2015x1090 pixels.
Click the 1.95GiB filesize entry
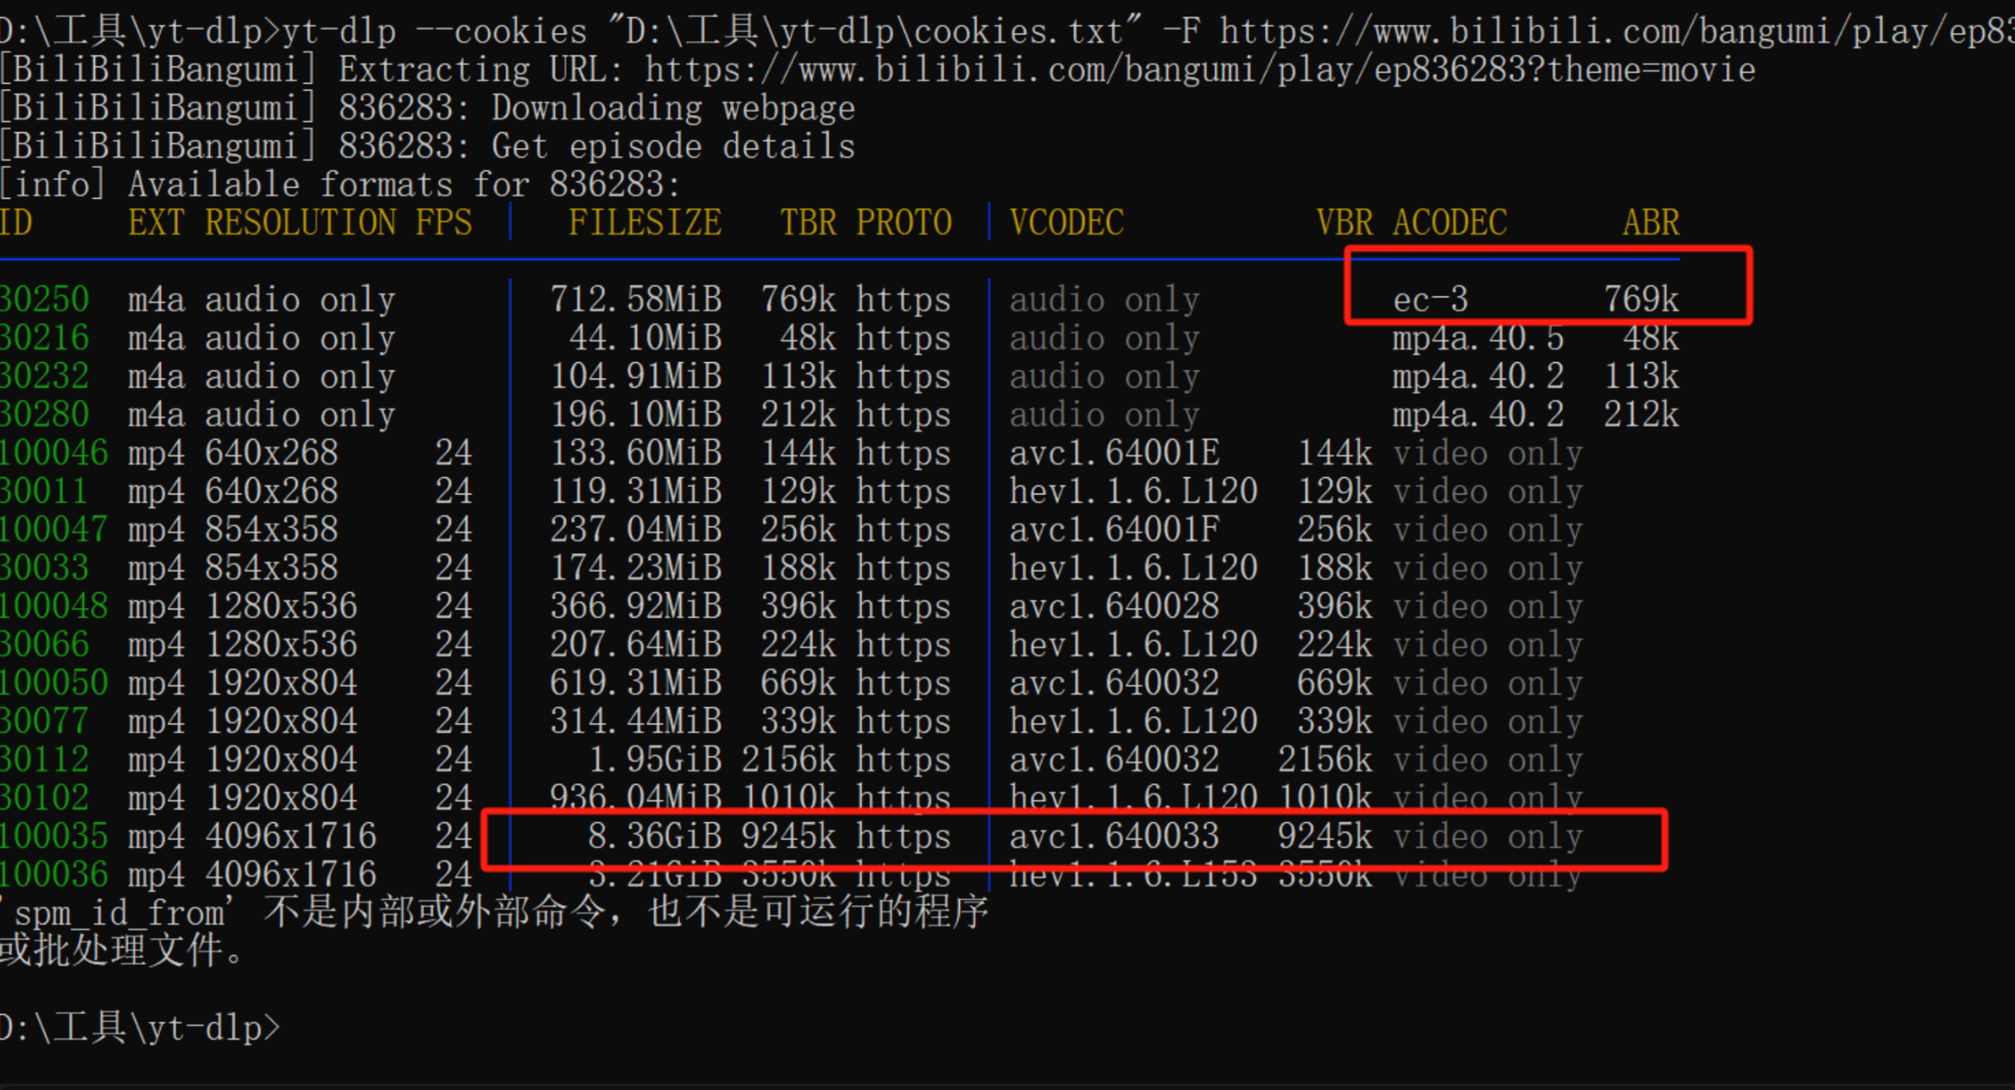click(x=654, y=760)
